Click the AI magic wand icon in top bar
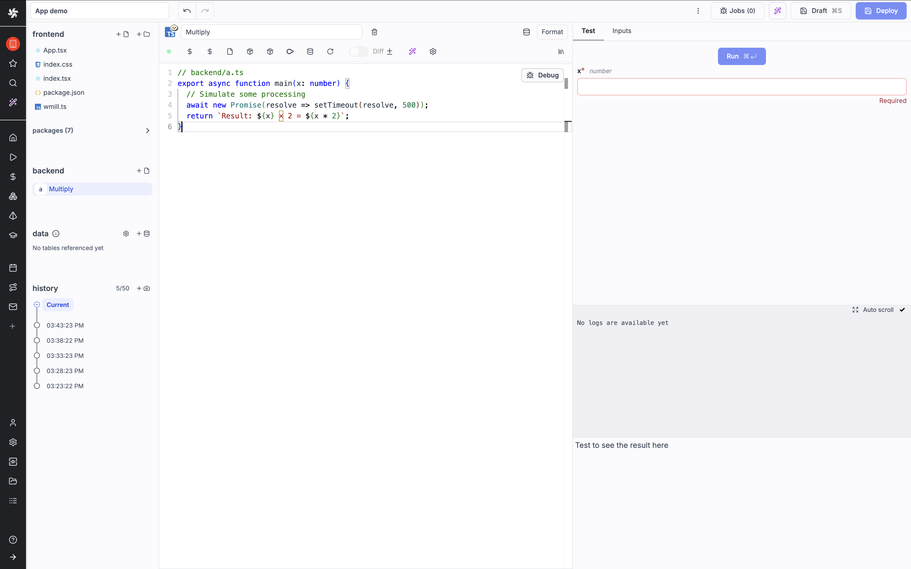The width and height of the screenshot is (911, 569). [x=777, y=11]
